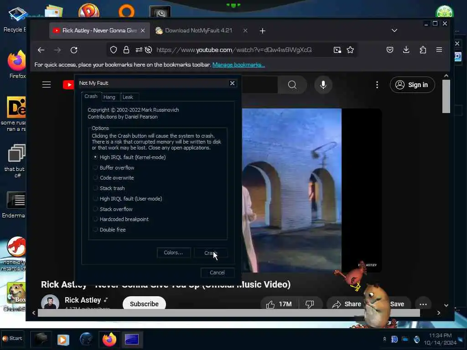Expand the list all tabs chevron

coord(394,31)
